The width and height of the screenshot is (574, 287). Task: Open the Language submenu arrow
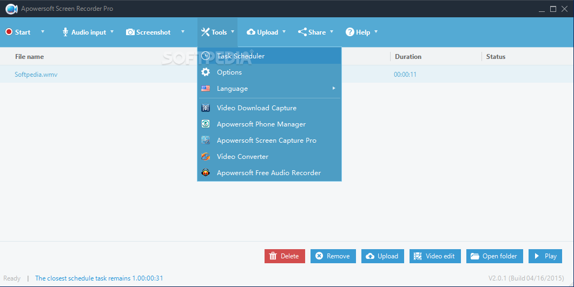(333, 88)
